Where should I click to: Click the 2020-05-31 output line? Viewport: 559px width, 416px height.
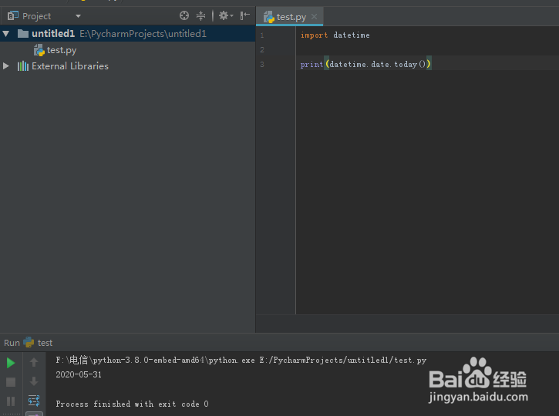[x=79, y=374]
